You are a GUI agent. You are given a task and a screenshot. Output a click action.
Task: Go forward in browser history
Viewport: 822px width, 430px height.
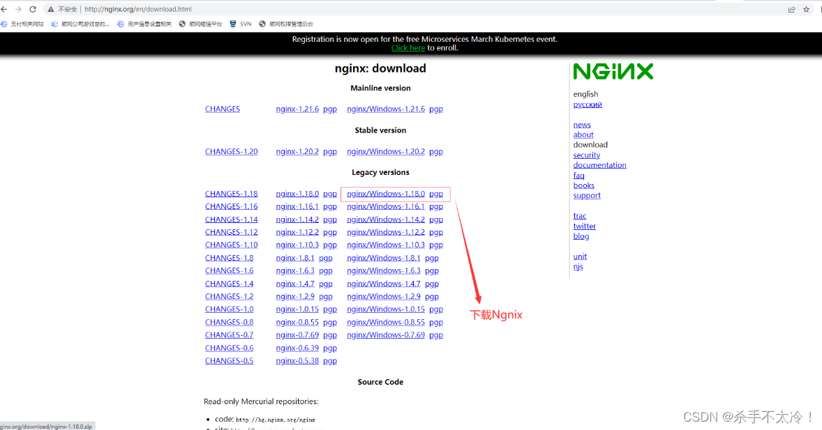18,10
